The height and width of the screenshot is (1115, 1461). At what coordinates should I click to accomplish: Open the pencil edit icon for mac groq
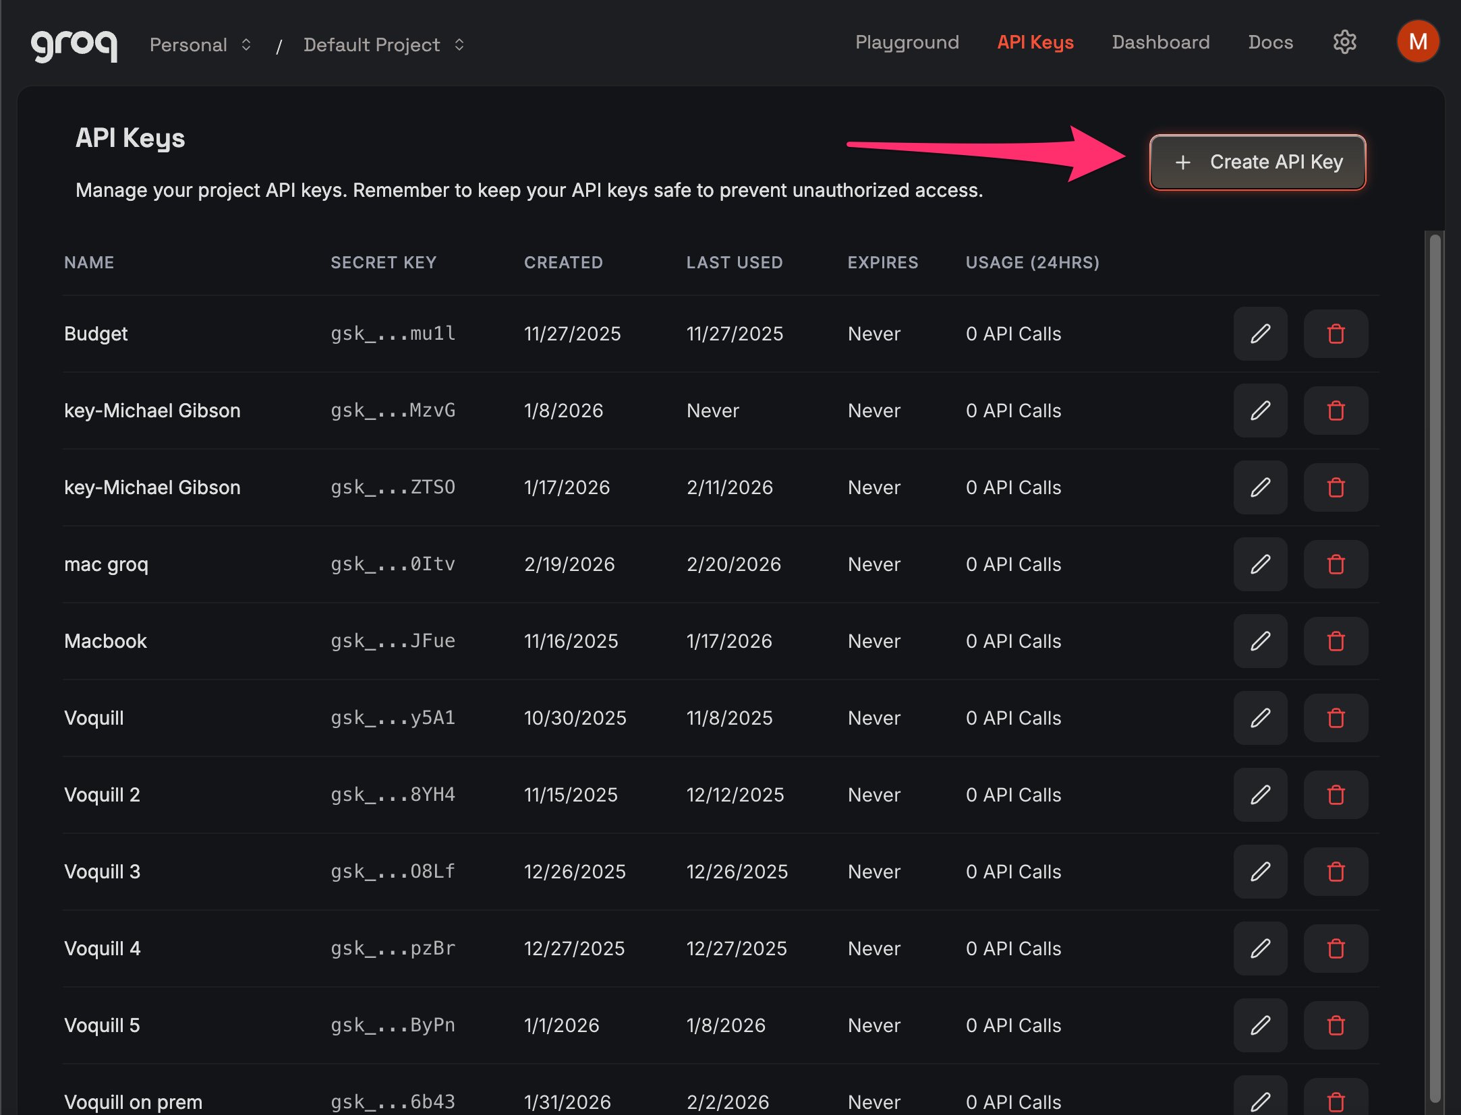1260,564
